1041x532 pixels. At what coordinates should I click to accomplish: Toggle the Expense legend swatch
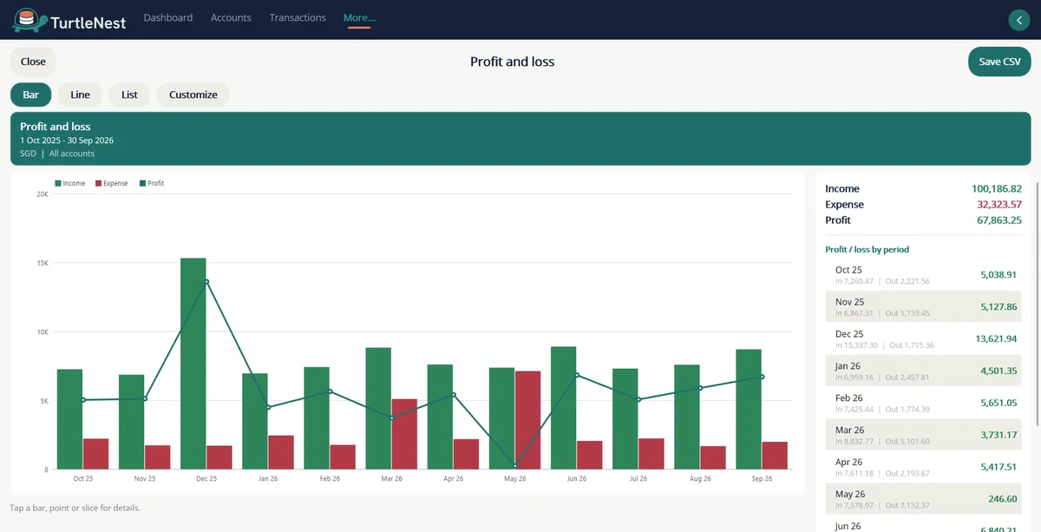(98, 183)
